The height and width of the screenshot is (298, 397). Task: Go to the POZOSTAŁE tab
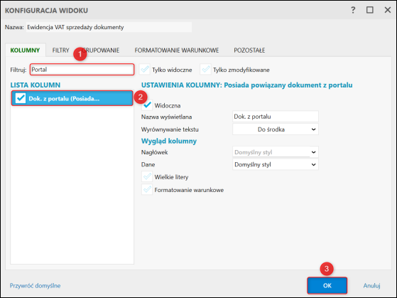tap(249, 50)
